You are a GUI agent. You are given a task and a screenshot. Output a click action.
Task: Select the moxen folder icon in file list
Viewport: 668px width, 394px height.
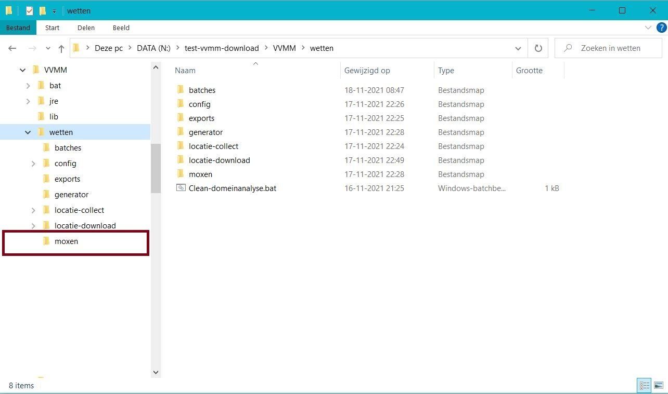[181, 173]
